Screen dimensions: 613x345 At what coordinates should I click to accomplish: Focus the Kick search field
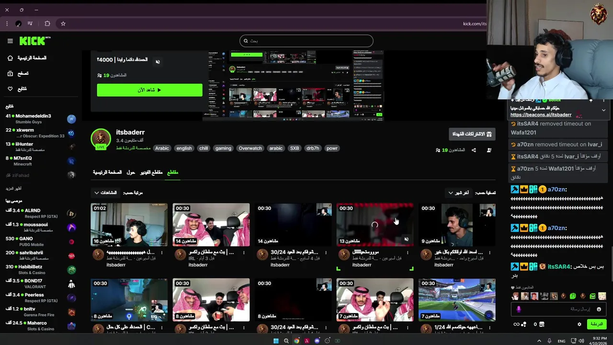point(306,41)
